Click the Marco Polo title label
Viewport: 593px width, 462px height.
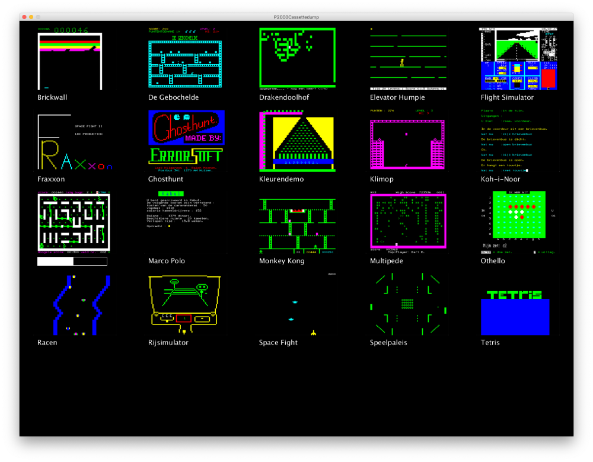click(x=167, y=261)
